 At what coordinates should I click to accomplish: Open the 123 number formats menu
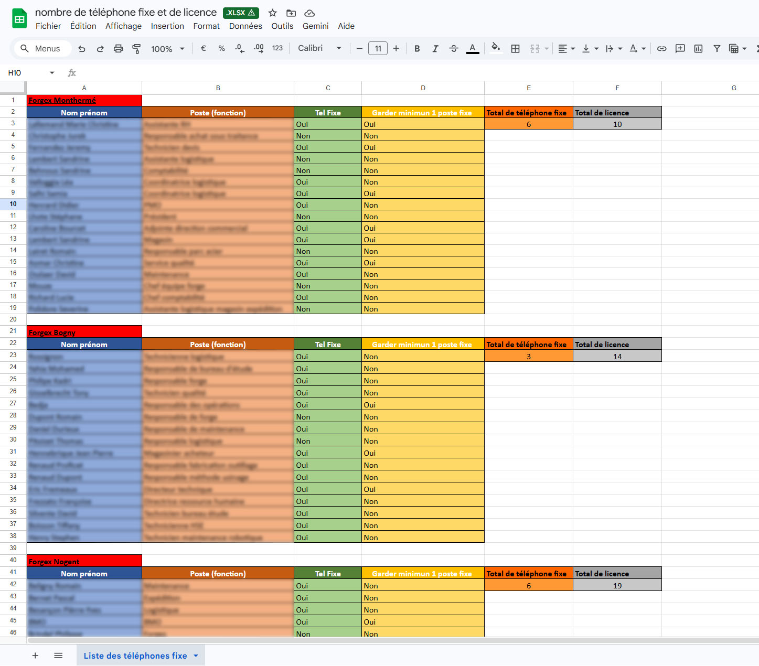(277, 48)
